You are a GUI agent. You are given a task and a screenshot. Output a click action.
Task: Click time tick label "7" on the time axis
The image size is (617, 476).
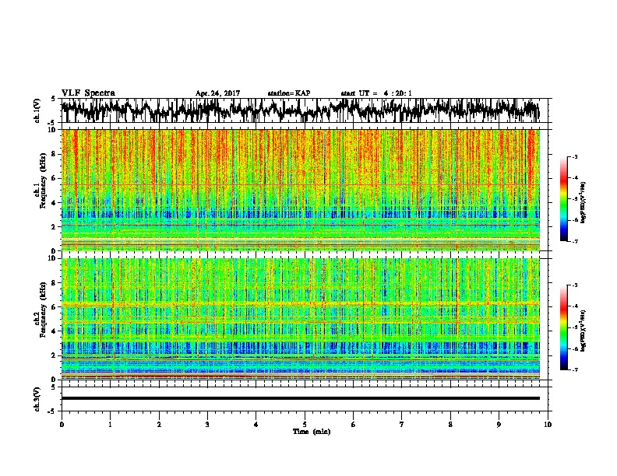(402, 425)
